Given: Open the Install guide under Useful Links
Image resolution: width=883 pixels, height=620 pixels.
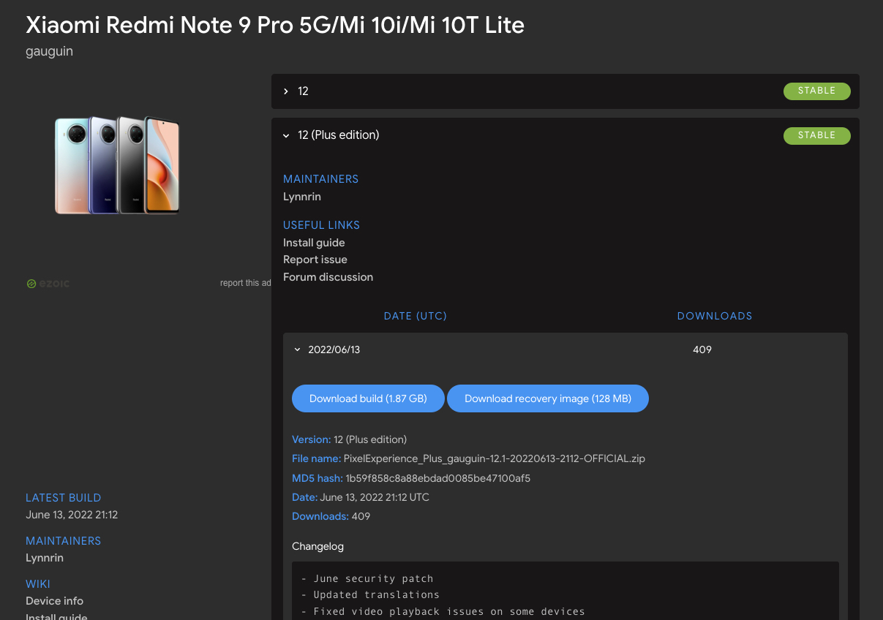Looking at the screenshot, I should click(x=314, y=243).
